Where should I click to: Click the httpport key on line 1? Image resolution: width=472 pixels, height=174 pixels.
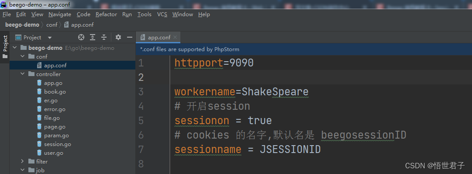tap(199, 63)
